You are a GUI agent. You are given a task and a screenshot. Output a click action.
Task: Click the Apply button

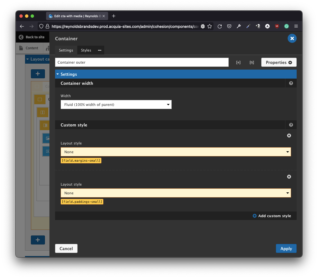click(x=286, y=248)
